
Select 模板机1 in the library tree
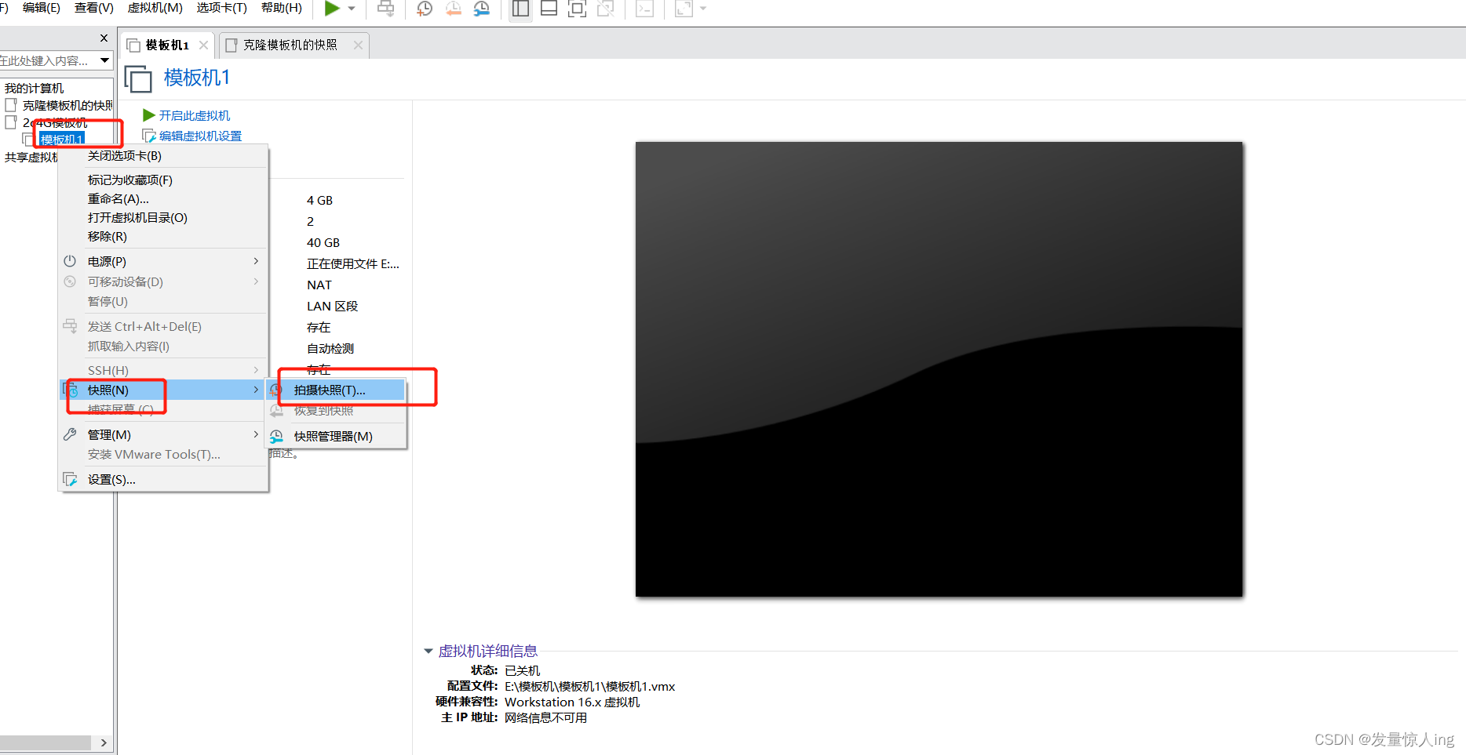pos(61,140)
